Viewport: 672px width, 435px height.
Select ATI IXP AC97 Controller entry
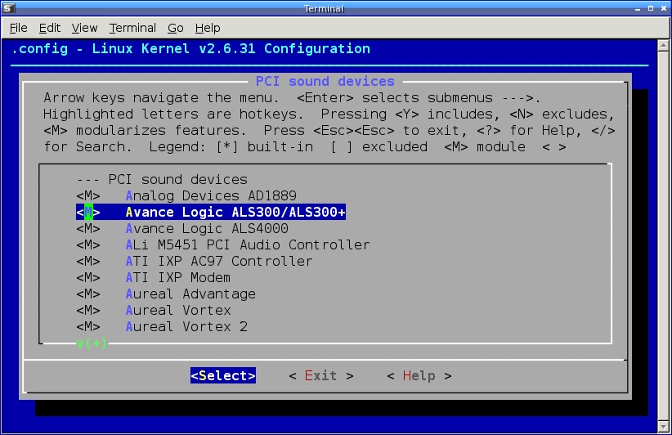tap(219, 261)
